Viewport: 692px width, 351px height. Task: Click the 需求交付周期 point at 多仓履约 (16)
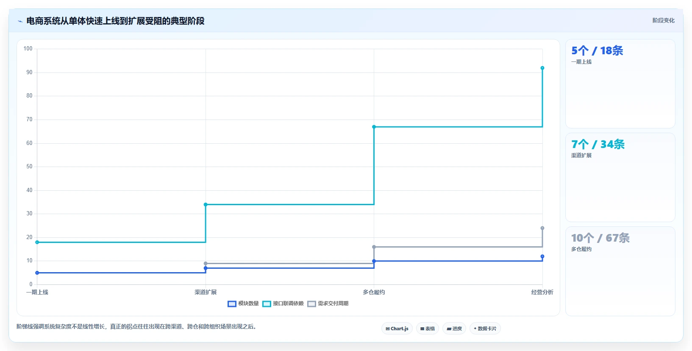click(374, 247)
